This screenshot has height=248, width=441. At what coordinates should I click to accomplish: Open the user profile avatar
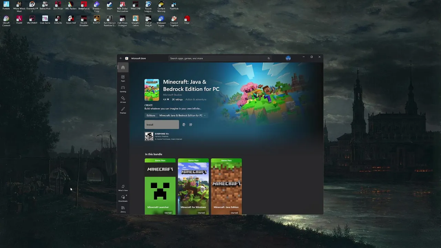[288, 58]
